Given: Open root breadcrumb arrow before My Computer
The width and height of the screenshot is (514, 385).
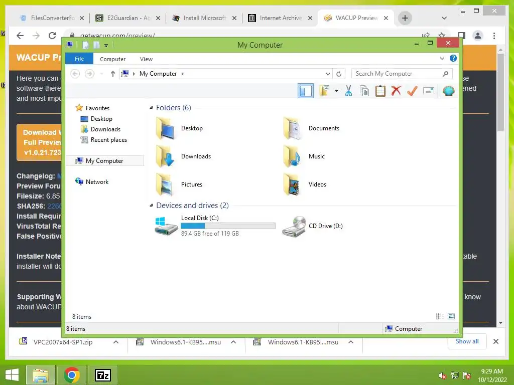Looking at the screenshot, I should [x=134, y=74].
